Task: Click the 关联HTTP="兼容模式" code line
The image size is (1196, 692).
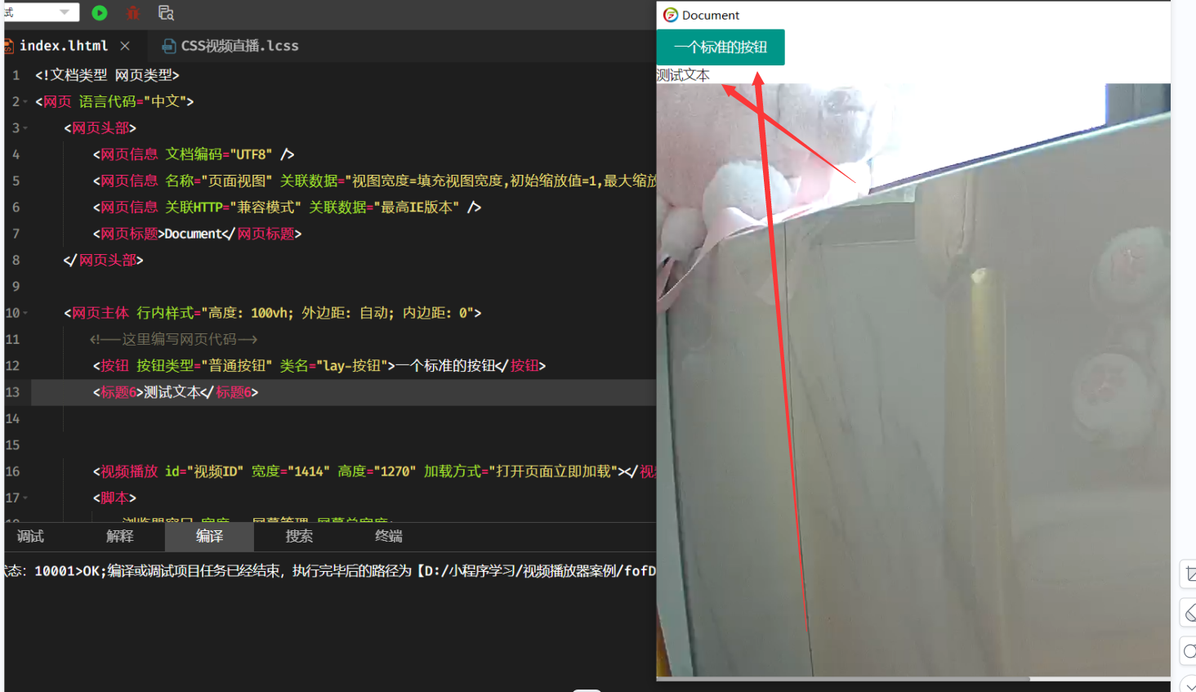Action: pos(287,208)
